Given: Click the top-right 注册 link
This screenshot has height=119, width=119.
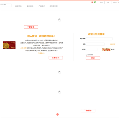Looking at the screenshot, I should 108,2.
